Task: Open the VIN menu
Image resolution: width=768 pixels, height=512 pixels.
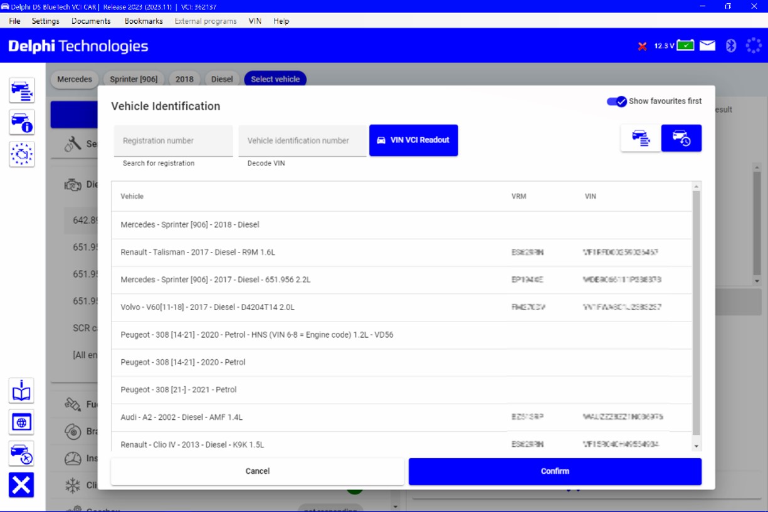Action: (x=255, y=21)
